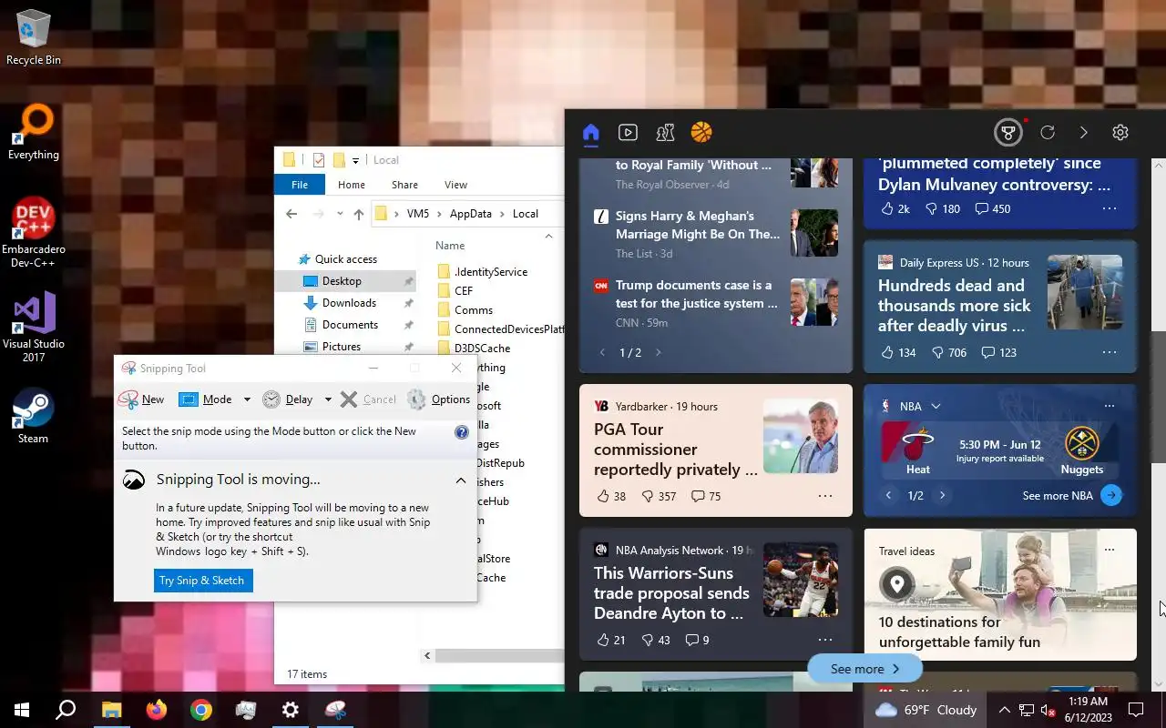This screenshot has width=1166, height=728.
Task: Dislike the Daily Express virus story
Action: 949,352
